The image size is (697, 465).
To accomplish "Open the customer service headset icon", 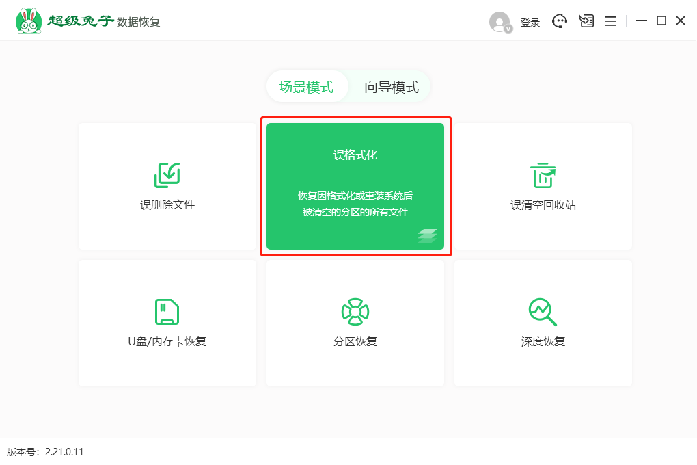I will (x=560, y=21).
